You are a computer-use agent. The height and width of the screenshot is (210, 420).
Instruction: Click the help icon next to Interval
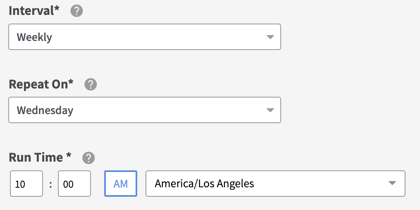click(x=76, y=11)
